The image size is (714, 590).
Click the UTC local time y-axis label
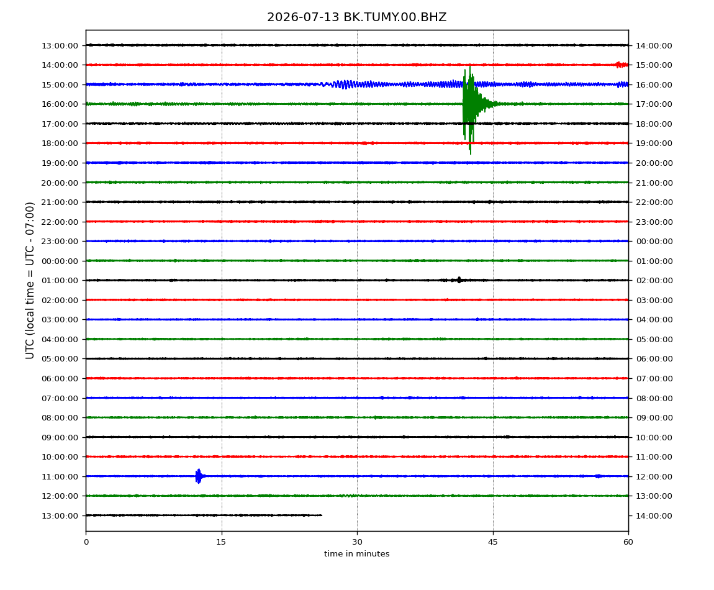[x=30, y=281]
